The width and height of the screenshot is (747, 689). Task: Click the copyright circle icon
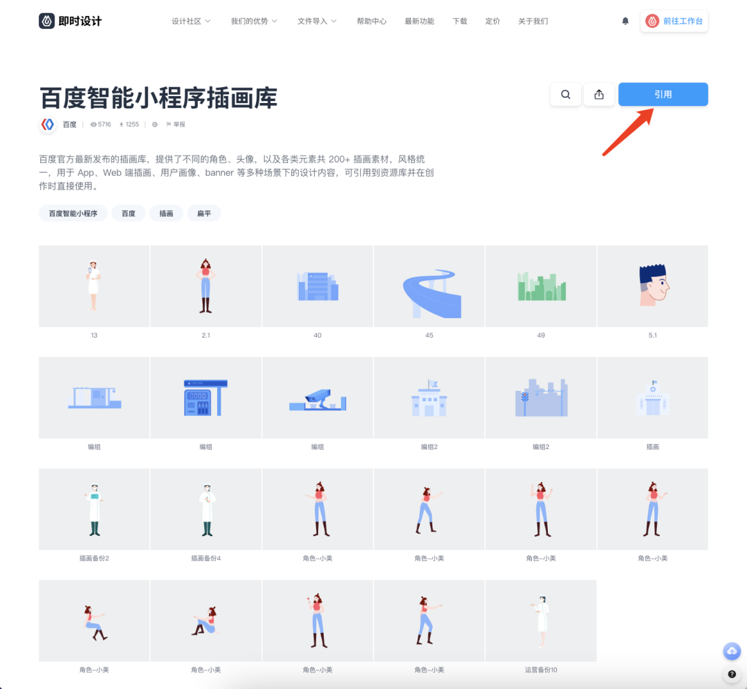point(155,125)
